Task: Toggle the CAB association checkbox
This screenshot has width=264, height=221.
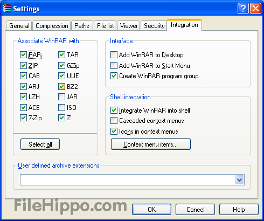Action: [x=23, y=76]
